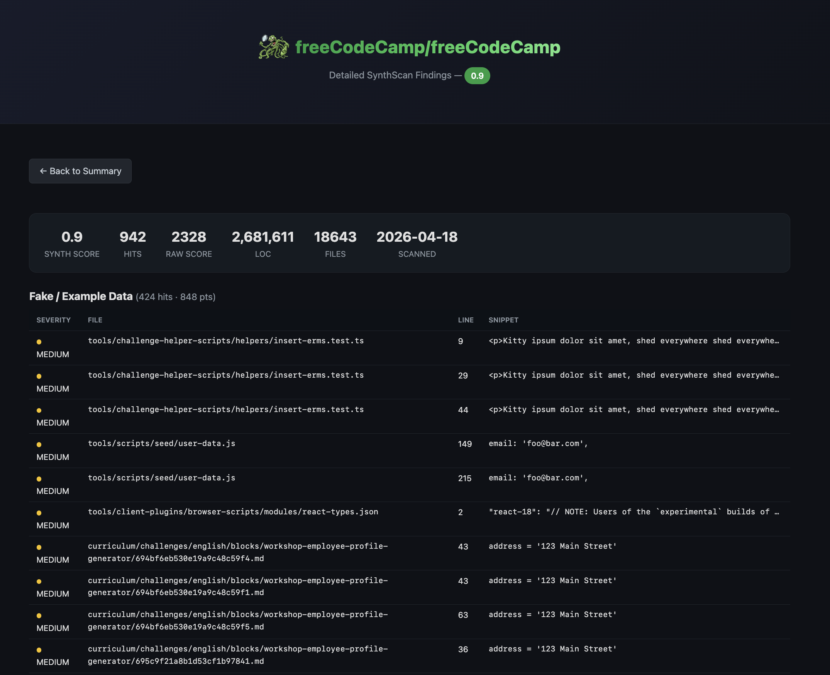The image size is (830, 675).
Task: Click '123 Main Street' snippet on line 36 row
Action: pyautogui.click(x=552, y=649)
